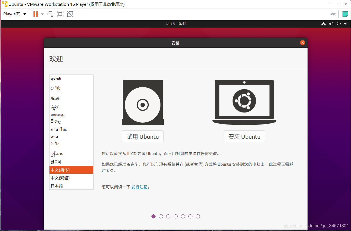The width and height of the screenshot is (351, 231).
Task: Click the power icon in the Ubuntu top bar
Action: (x=339, y=24)
